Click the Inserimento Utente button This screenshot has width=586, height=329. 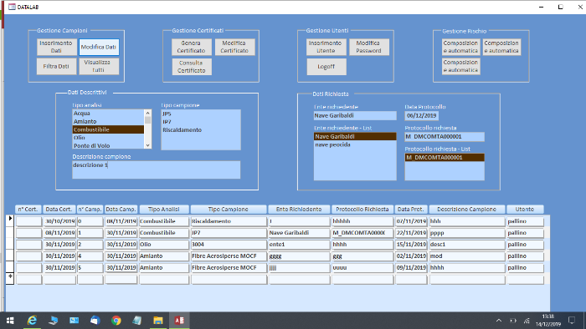pyautogui.click(x=326, y=47)
